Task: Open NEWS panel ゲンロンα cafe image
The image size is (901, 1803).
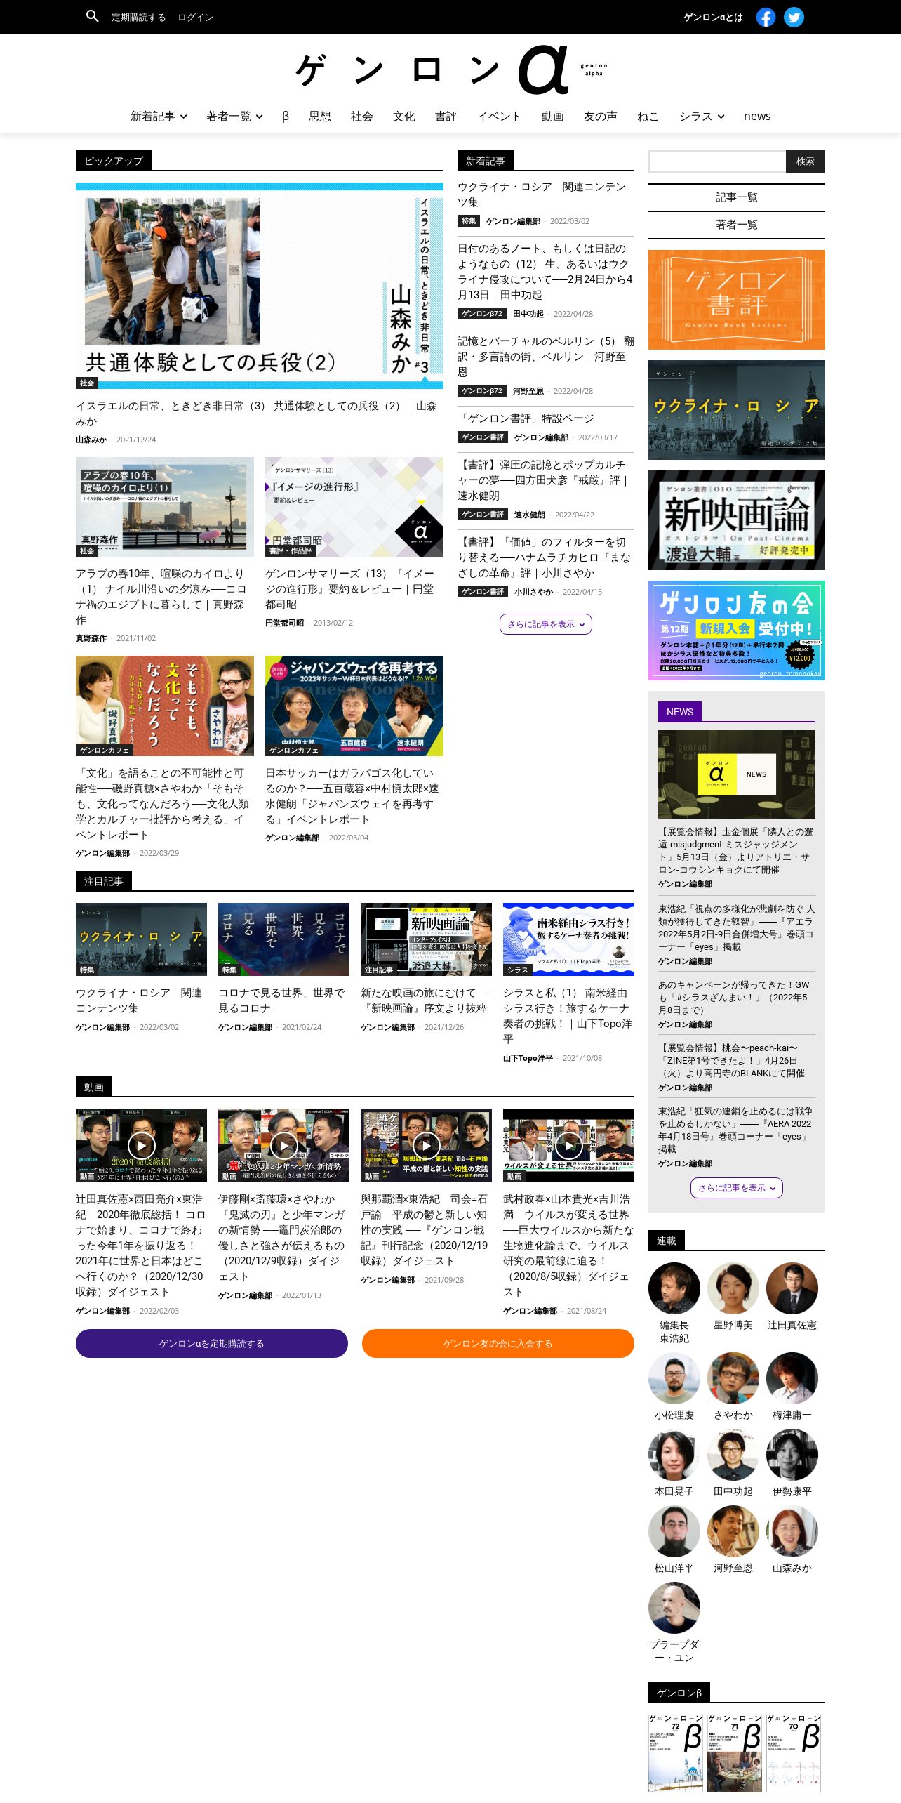Action: point(737,774)
